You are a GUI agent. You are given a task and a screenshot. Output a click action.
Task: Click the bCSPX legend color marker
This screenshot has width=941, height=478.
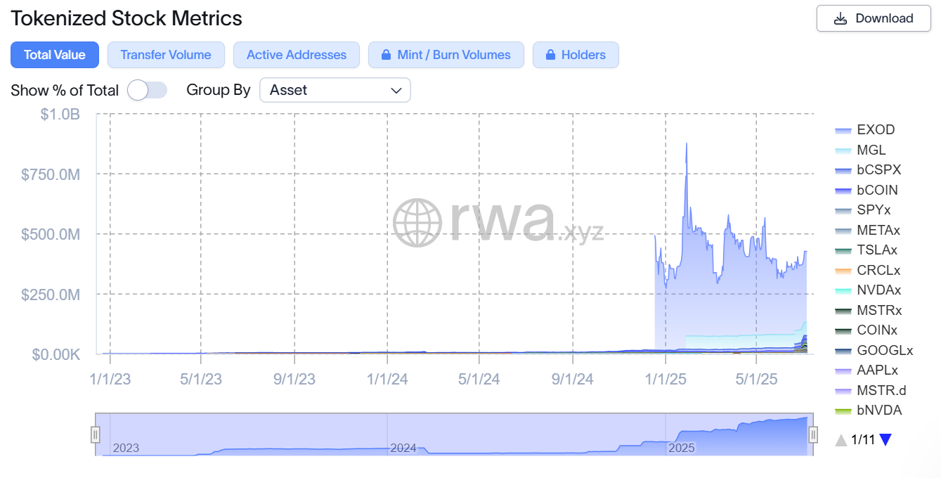click(843, 170)
